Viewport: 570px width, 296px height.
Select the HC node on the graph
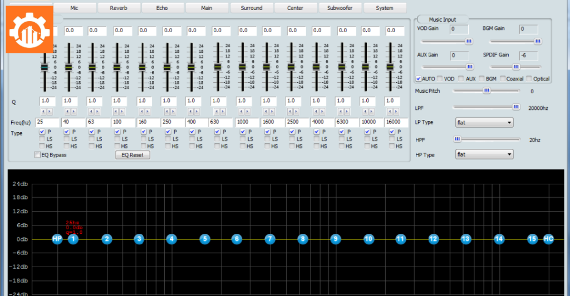(548, 239)
